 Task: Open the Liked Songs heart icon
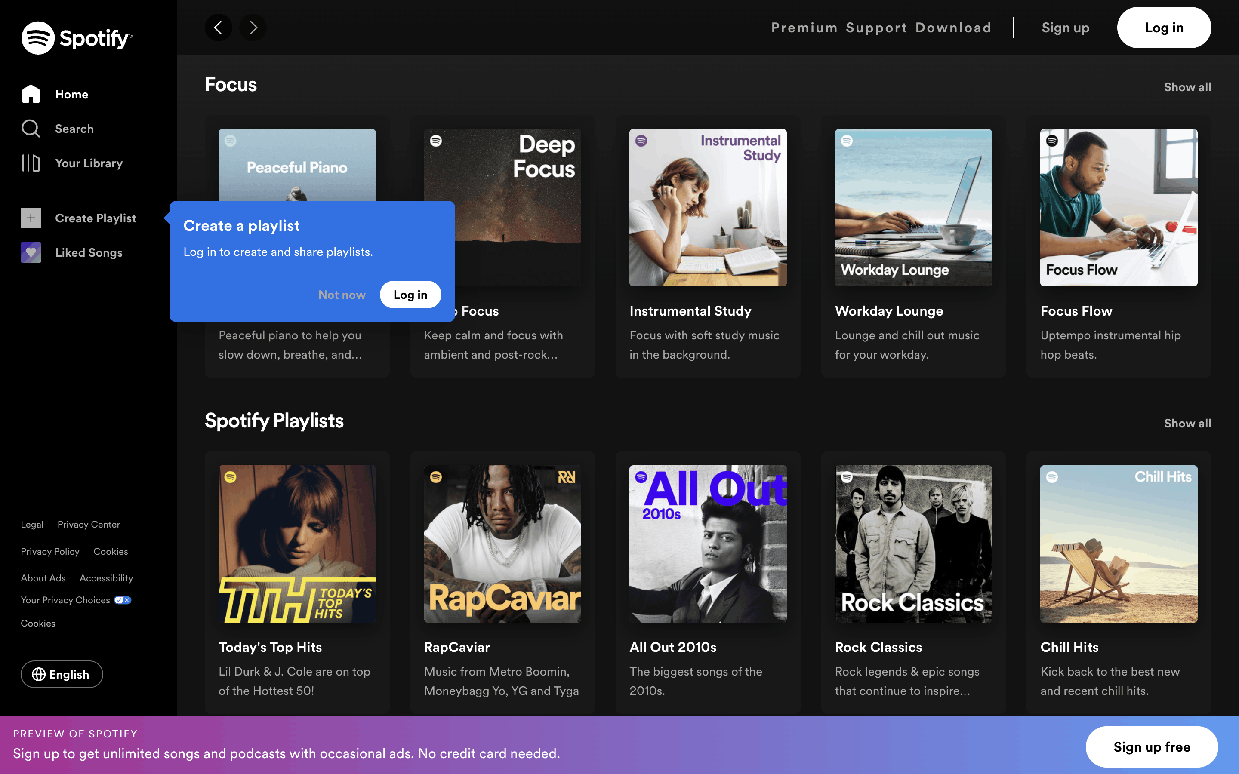point(31,252)
